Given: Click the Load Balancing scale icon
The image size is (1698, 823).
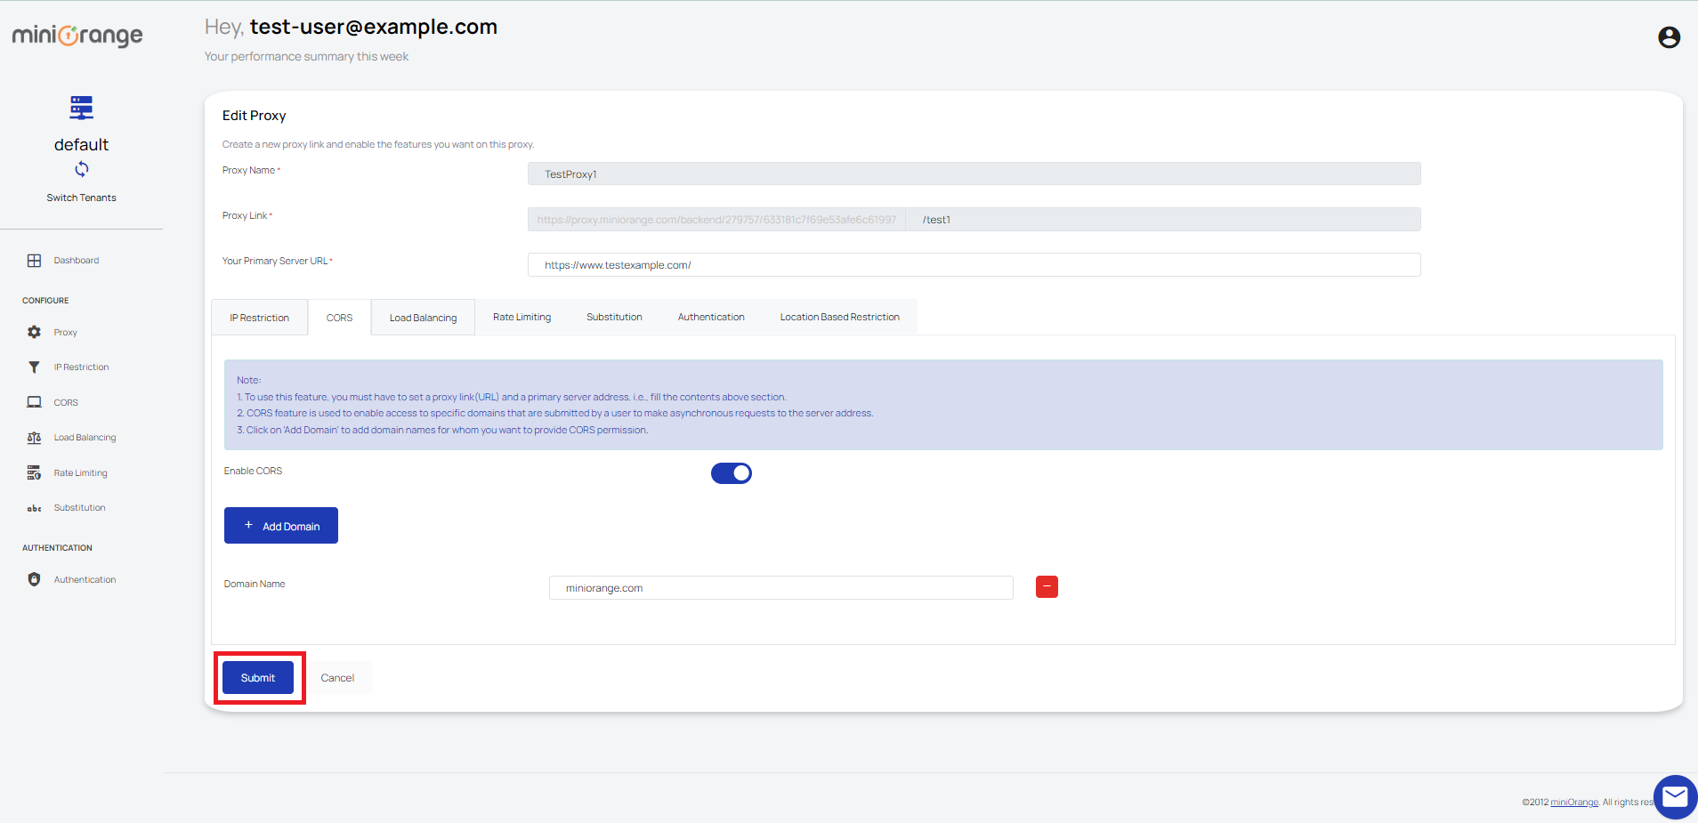Looking at the screenshot, I should [34, 438].
